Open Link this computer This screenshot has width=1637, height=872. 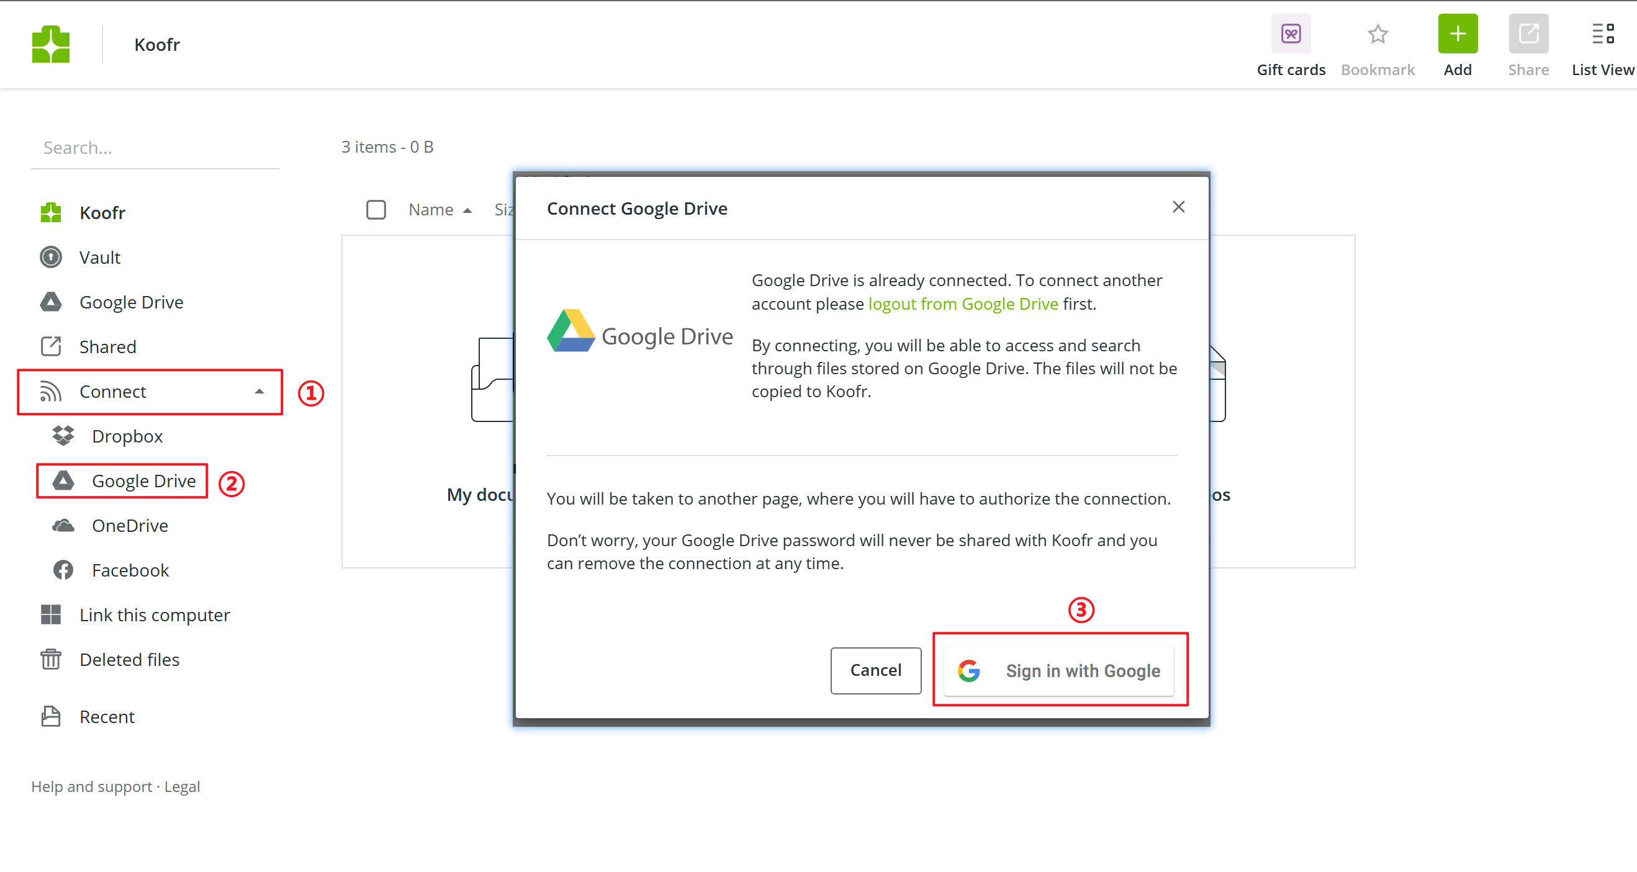click(154, 614)
